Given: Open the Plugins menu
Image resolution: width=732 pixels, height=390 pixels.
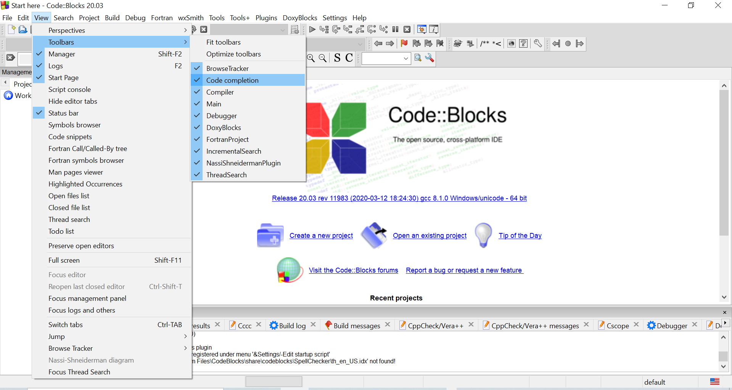Looking at the screenshot, I should pyautogui.click(x=266, y=18).
